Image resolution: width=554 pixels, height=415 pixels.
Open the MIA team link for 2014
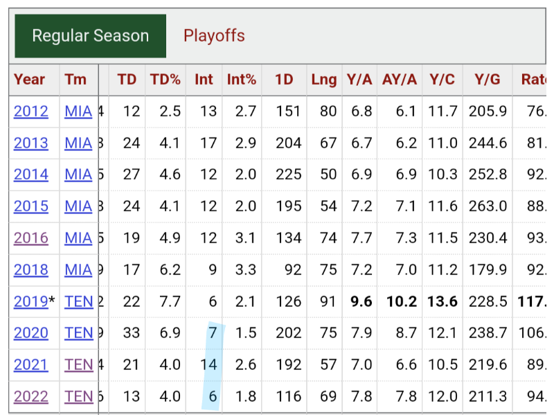pyautogui.click(x=78, y=175)
